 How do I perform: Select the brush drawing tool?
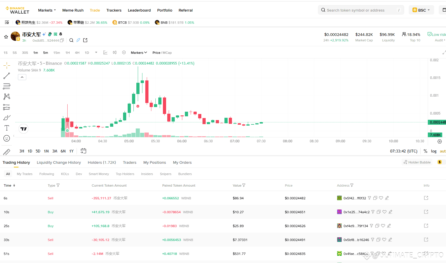pyautogui.click(x=7, y=117)
